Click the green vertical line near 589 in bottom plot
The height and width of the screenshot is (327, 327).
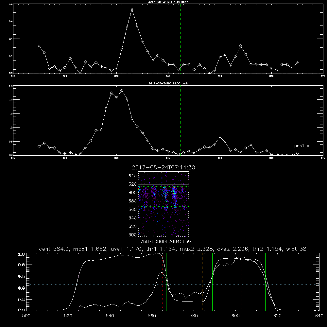212,282
